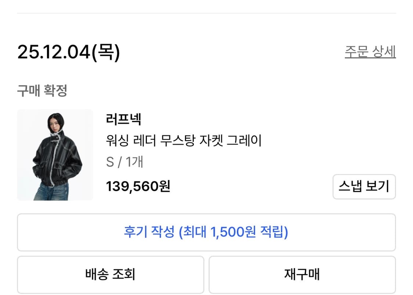Tap the 스냅 보기 snap view button

coord(364,187)
